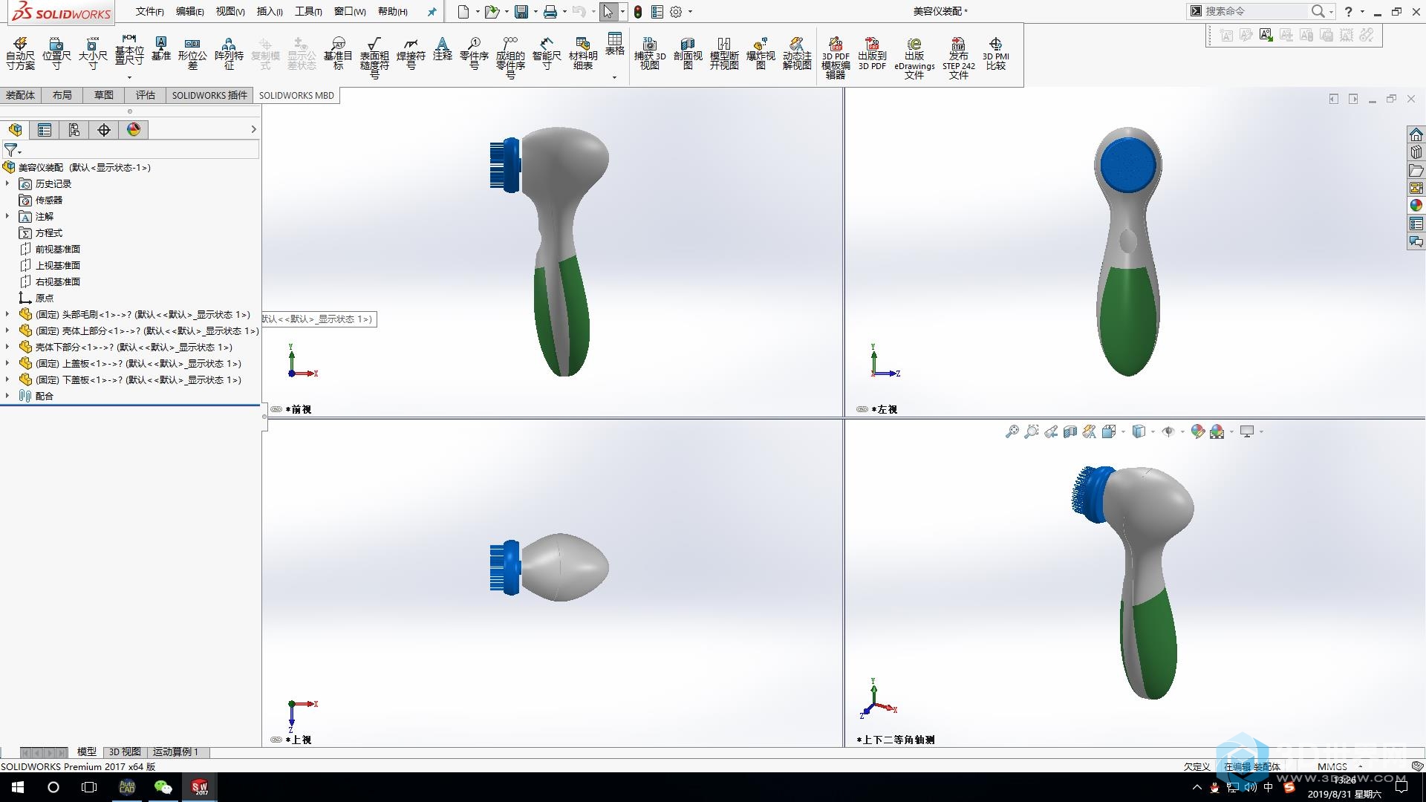Select the Size Dimension (大小尺寸) tool
Image resolution: width=1426 pixels, height=802 pixels.
(x=93, y=54)
